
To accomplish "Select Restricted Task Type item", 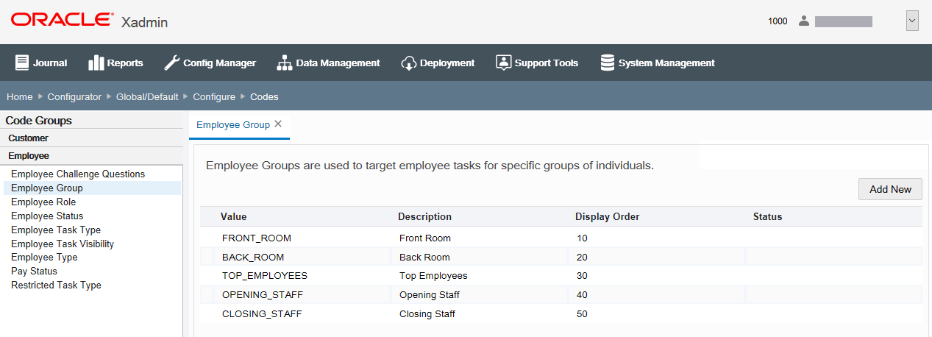I will tap(56, 285).
